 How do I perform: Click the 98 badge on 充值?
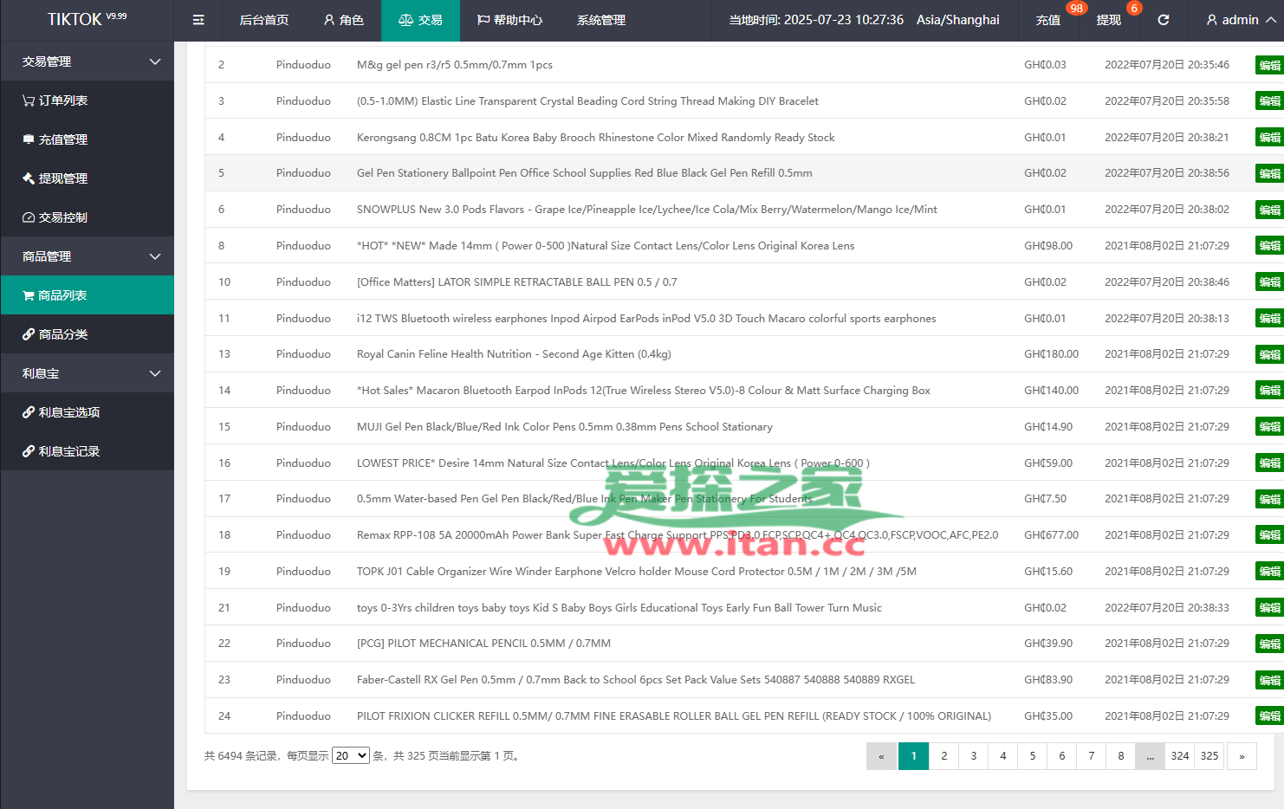1076,9
